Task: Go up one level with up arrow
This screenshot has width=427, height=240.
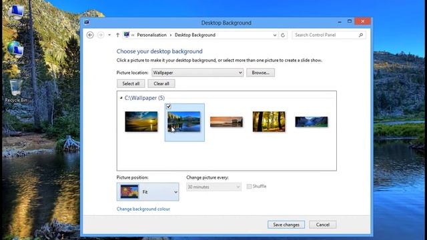Action: point(117,35)
